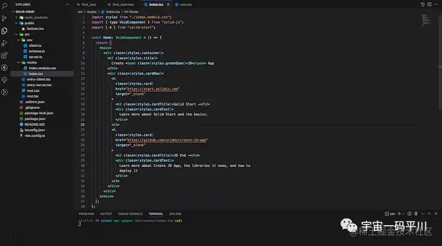This screenshot has height=246, width=442.
Task: Open the GITLENS panel tab
Action: 175,214
